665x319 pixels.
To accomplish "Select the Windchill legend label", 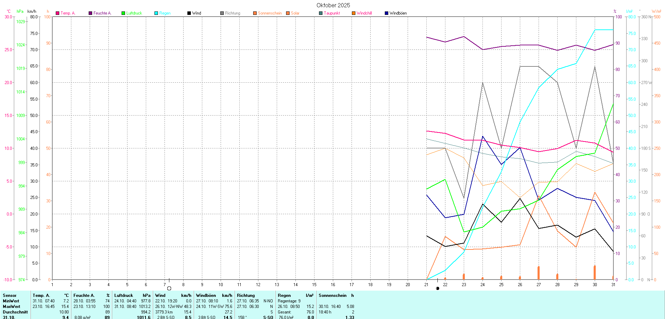I will [364, 13].
